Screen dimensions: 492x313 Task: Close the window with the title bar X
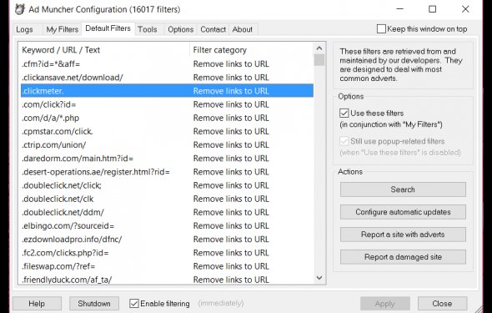(x=465, y=9)
